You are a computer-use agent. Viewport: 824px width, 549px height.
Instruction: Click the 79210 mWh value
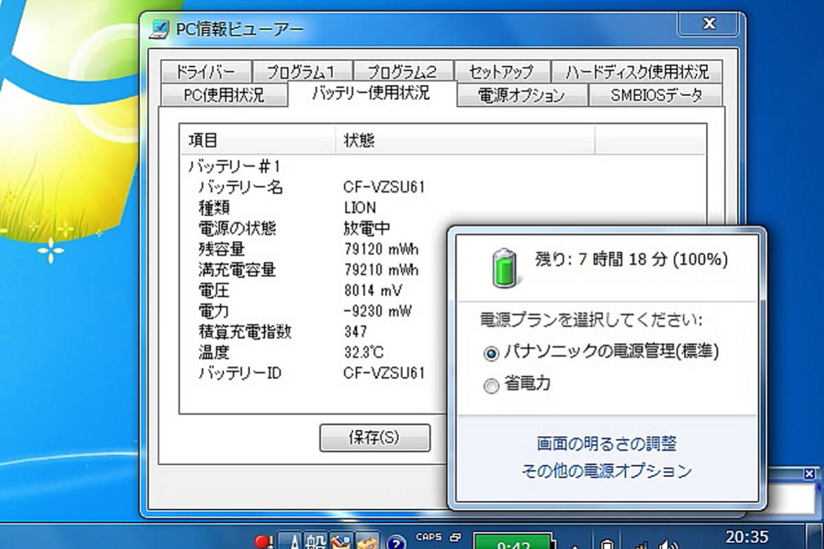pos(381,269)
